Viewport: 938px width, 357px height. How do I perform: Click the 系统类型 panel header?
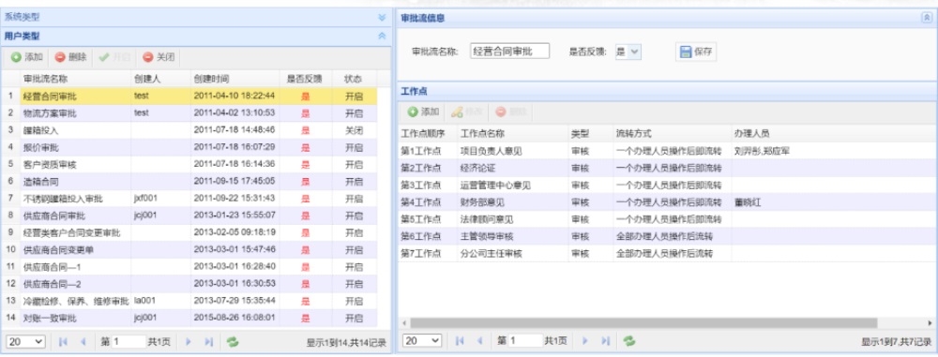pos(196,18)
